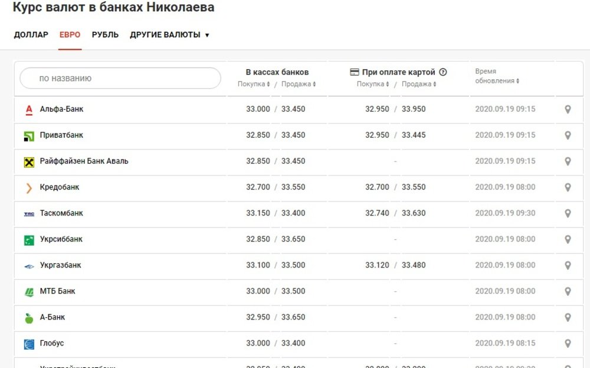Sort by card payment Продажа column
This screenshot has width=590, height=368.
coord(419,84)
